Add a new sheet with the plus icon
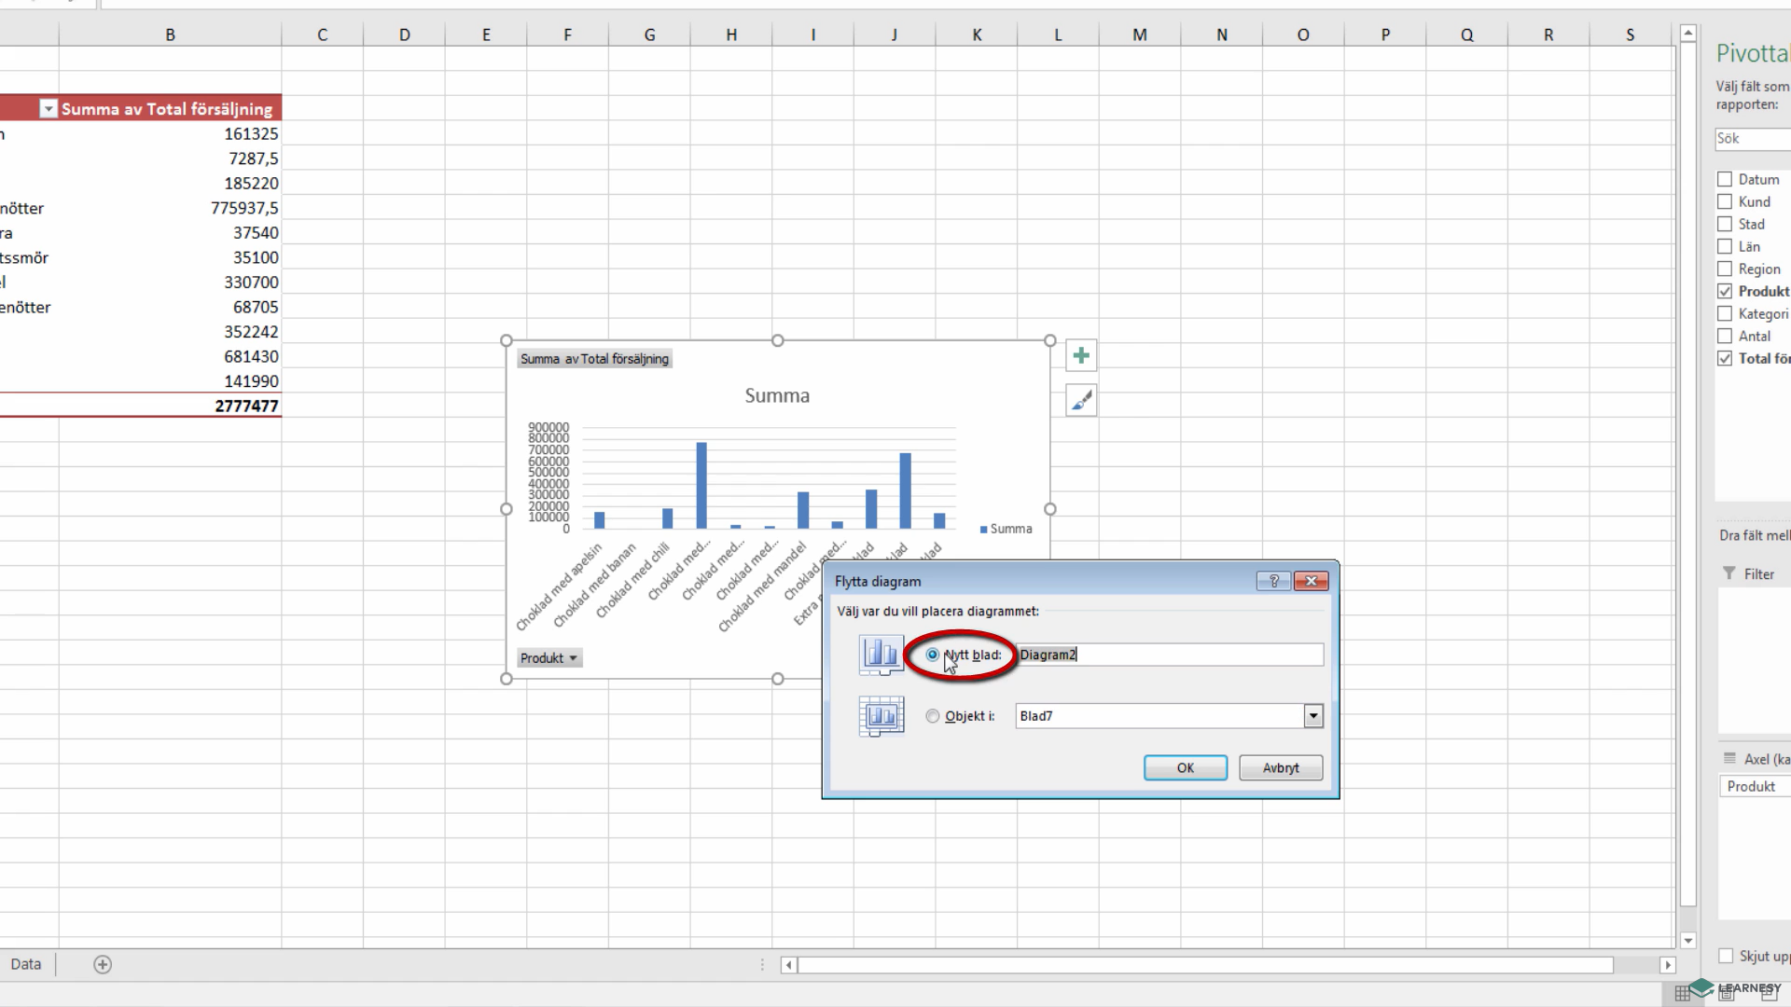 click(x=103, y=964)
